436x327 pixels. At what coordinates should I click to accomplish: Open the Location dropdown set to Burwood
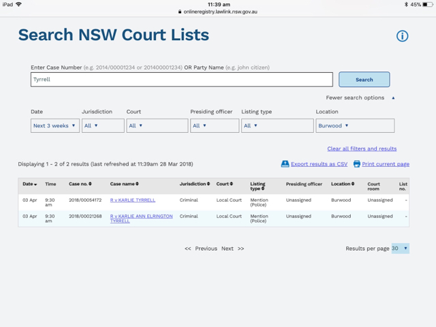[355, 125]
